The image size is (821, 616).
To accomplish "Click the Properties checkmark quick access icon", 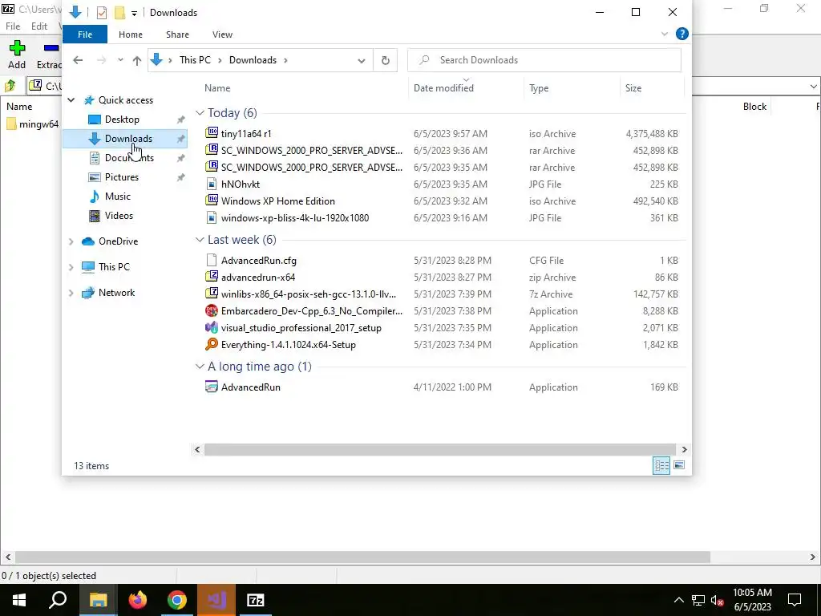I will click(x=102, y=13).
